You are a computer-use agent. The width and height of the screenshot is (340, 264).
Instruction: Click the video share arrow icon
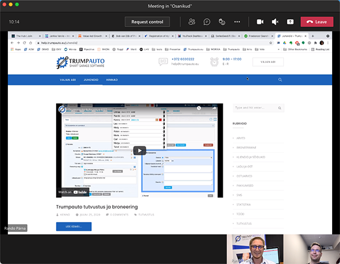pyautogui.click(x=214, y=108)
